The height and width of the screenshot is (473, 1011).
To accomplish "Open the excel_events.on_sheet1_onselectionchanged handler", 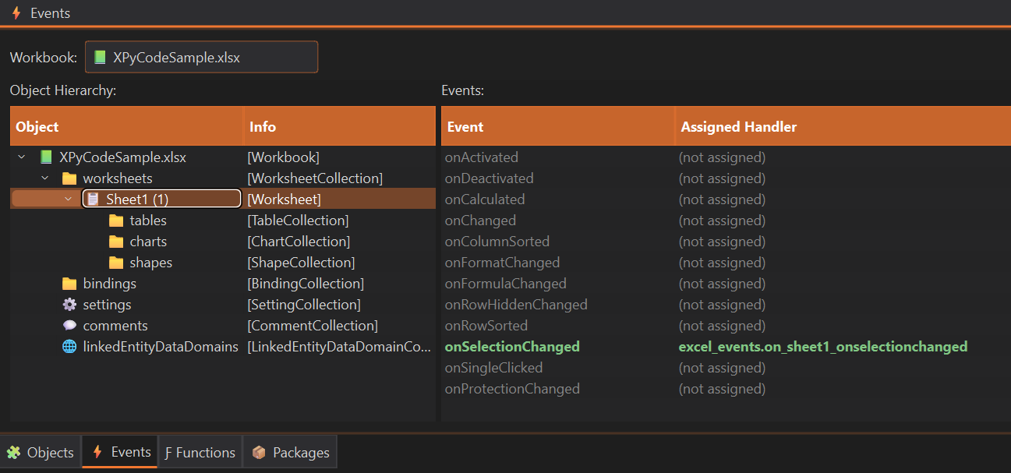I will click(x=822, y=347).
